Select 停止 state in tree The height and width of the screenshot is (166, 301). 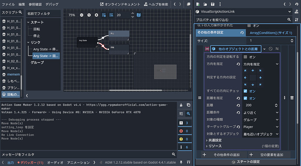tap(37, 36)
